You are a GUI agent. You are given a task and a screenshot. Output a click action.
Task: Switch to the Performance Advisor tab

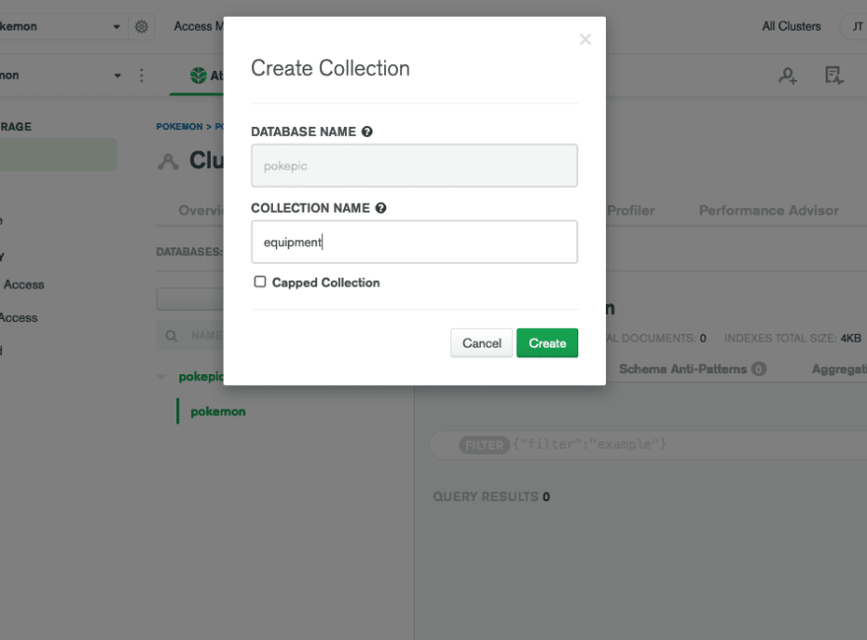coord(768,211)
